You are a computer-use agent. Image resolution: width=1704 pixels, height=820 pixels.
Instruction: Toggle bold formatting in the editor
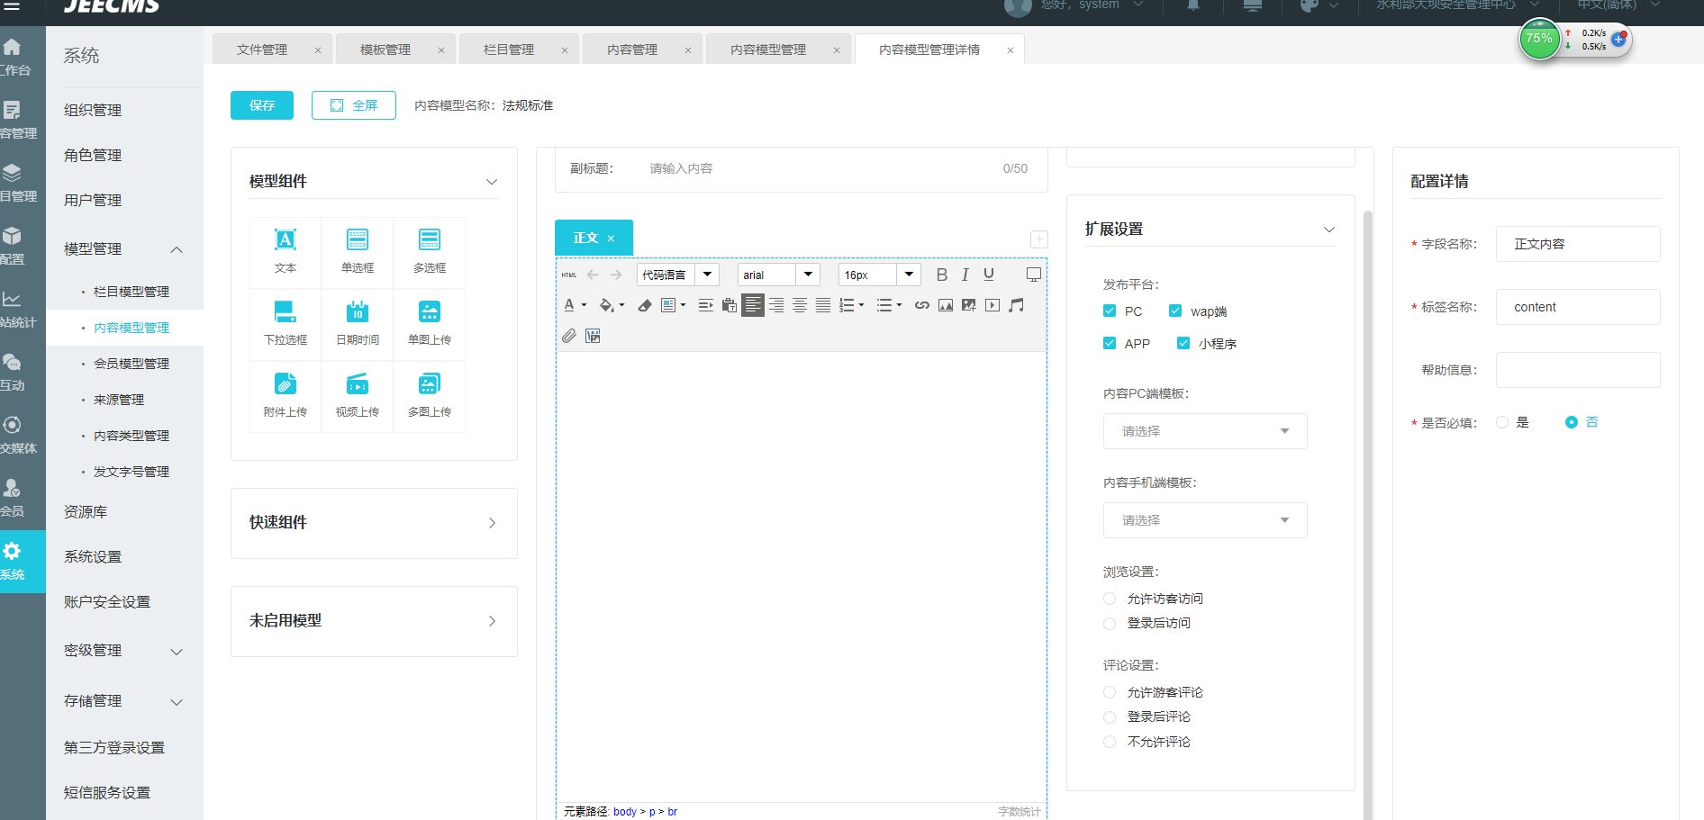tap(941, 275)
